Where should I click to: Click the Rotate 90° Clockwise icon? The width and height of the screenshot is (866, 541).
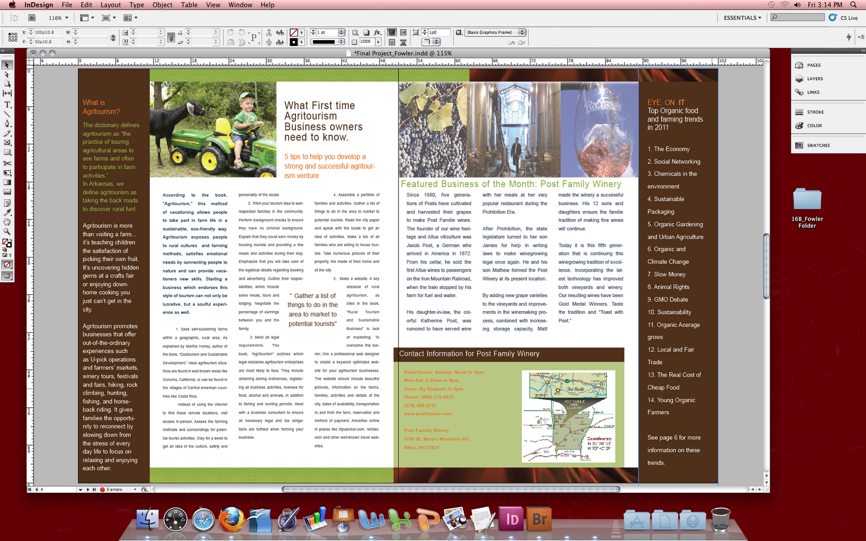tap(231, 32)
